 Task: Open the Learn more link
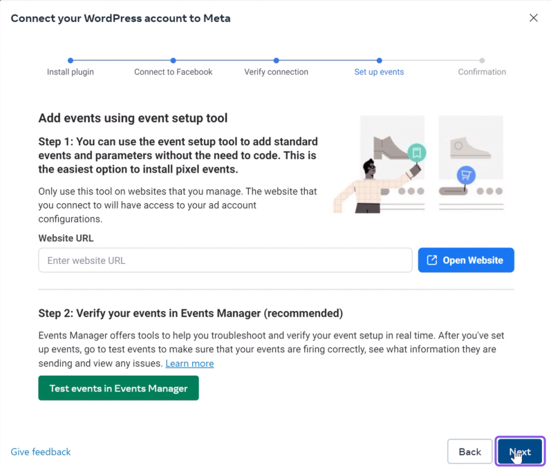[189, 363]
